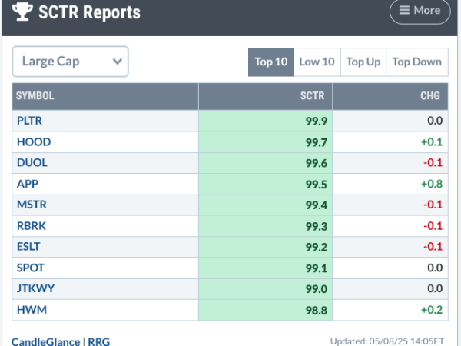Click the +0.2 change value for HWM
The image size is (461, 346).
click(x=432, y=310)
